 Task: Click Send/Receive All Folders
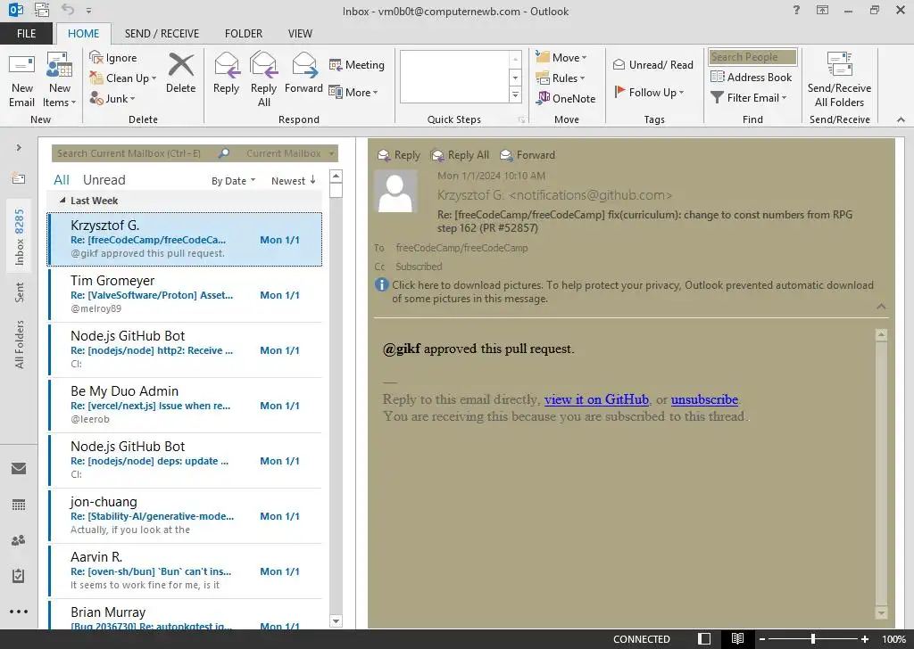pos(839,80)
